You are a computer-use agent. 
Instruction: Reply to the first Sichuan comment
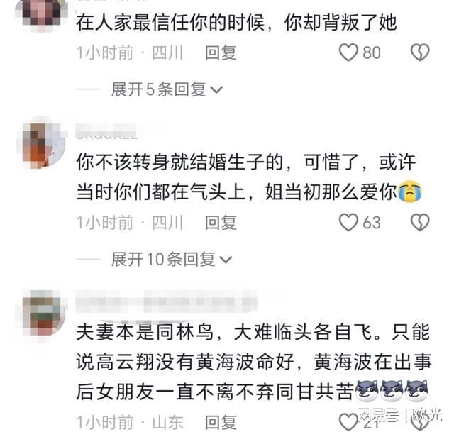[221, 52]
